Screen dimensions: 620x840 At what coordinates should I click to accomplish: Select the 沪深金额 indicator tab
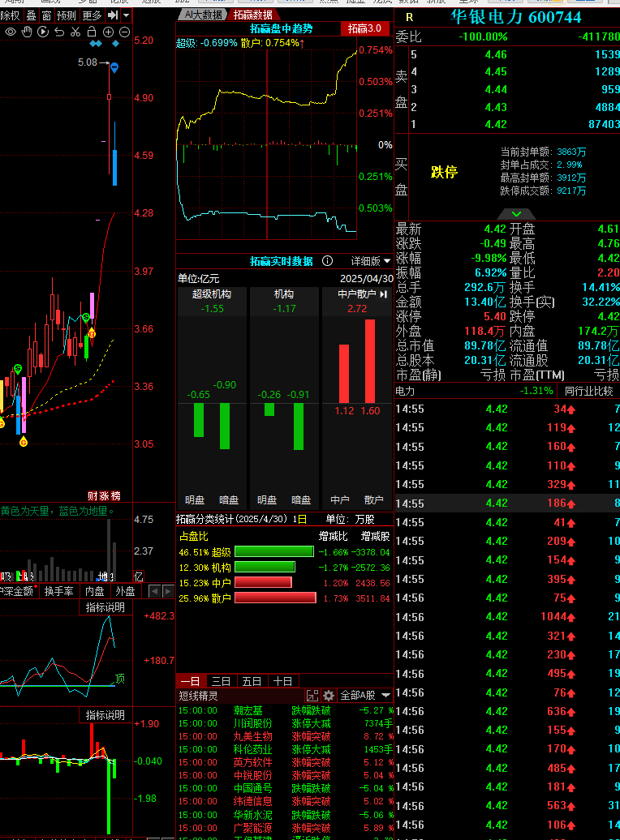pyautogui.click(x=17, y=591)
